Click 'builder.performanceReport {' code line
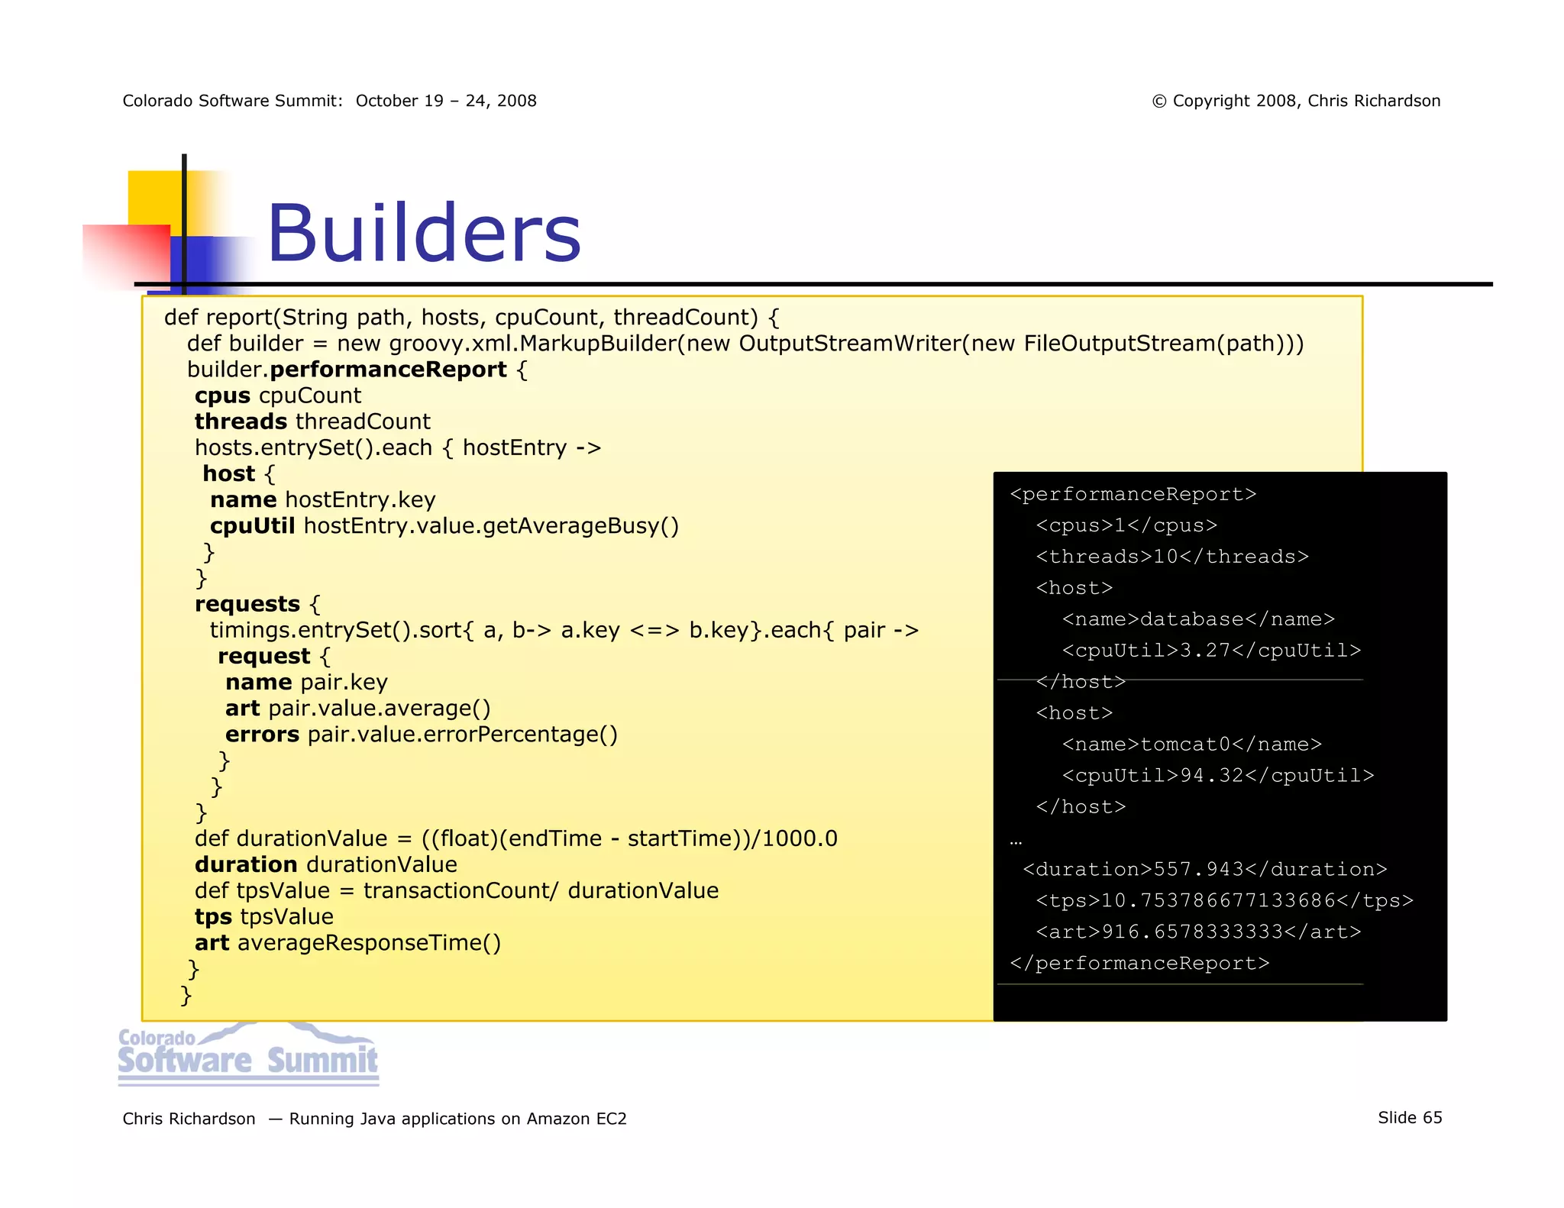 (x=357, y=370)
